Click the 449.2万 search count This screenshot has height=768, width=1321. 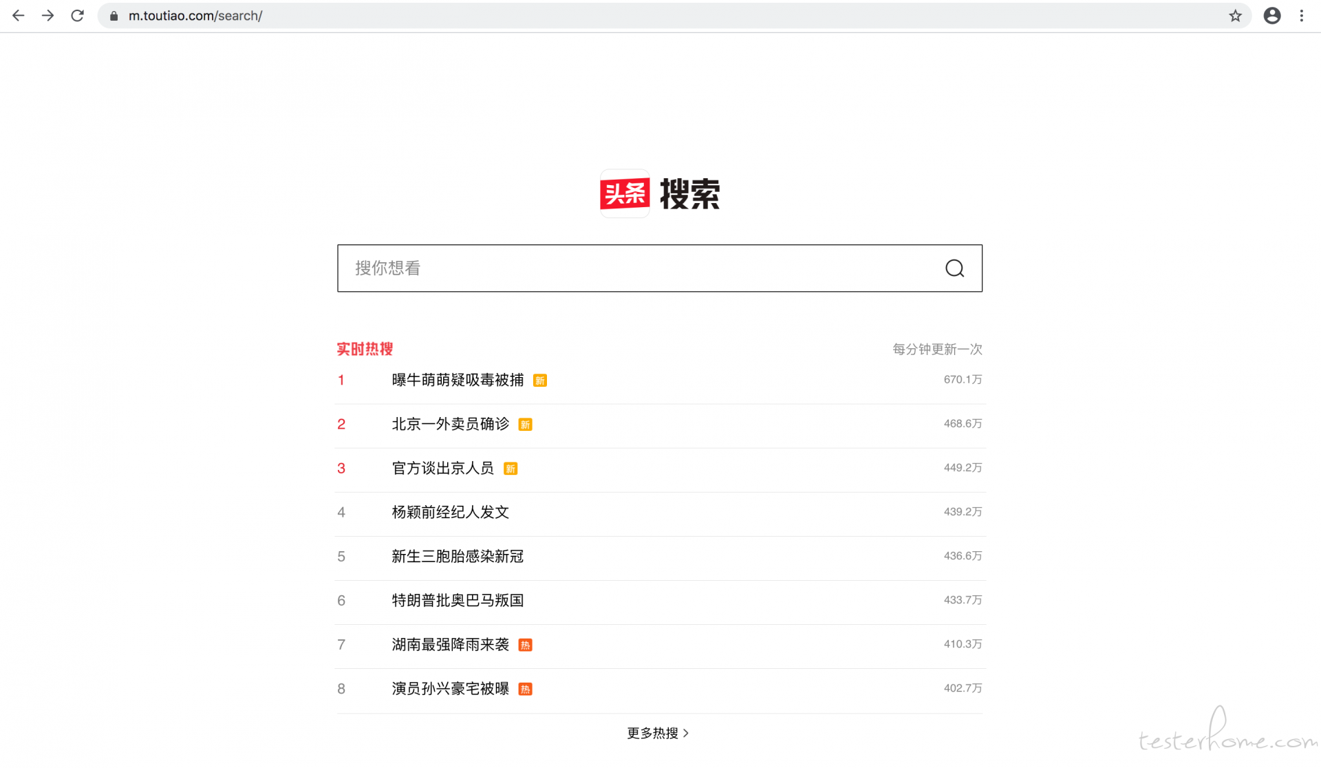pyautogui.click(x=963, y=467)
